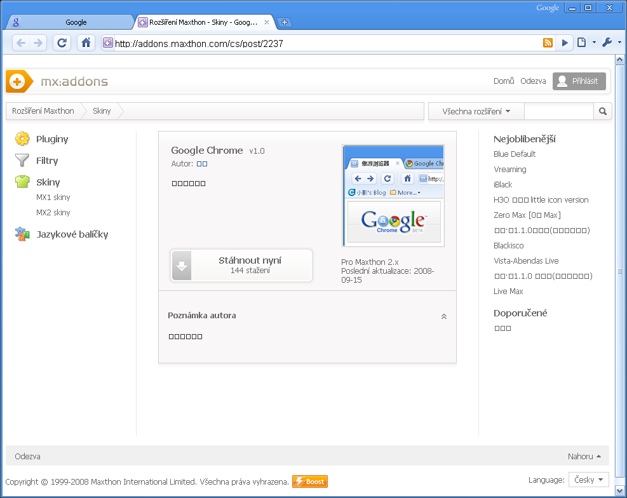
Task: Search with the magnifier icon
Action: [602, 111]
